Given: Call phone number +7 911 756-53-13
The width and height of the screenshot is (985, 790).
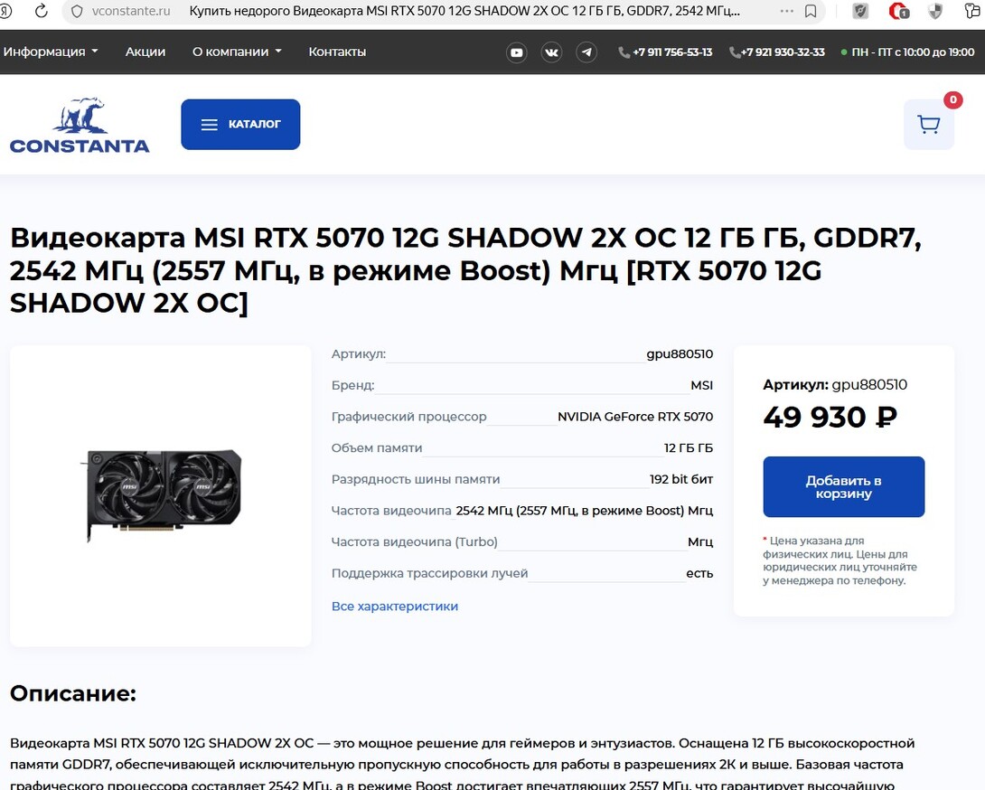Looking at the screenshot, I should (666, 52).
